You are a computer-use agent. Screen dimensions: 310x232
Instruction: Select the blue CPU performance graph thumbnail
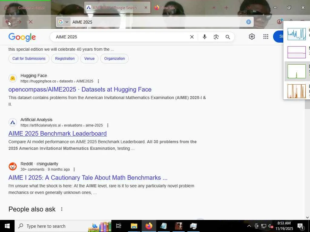(297, 34)
